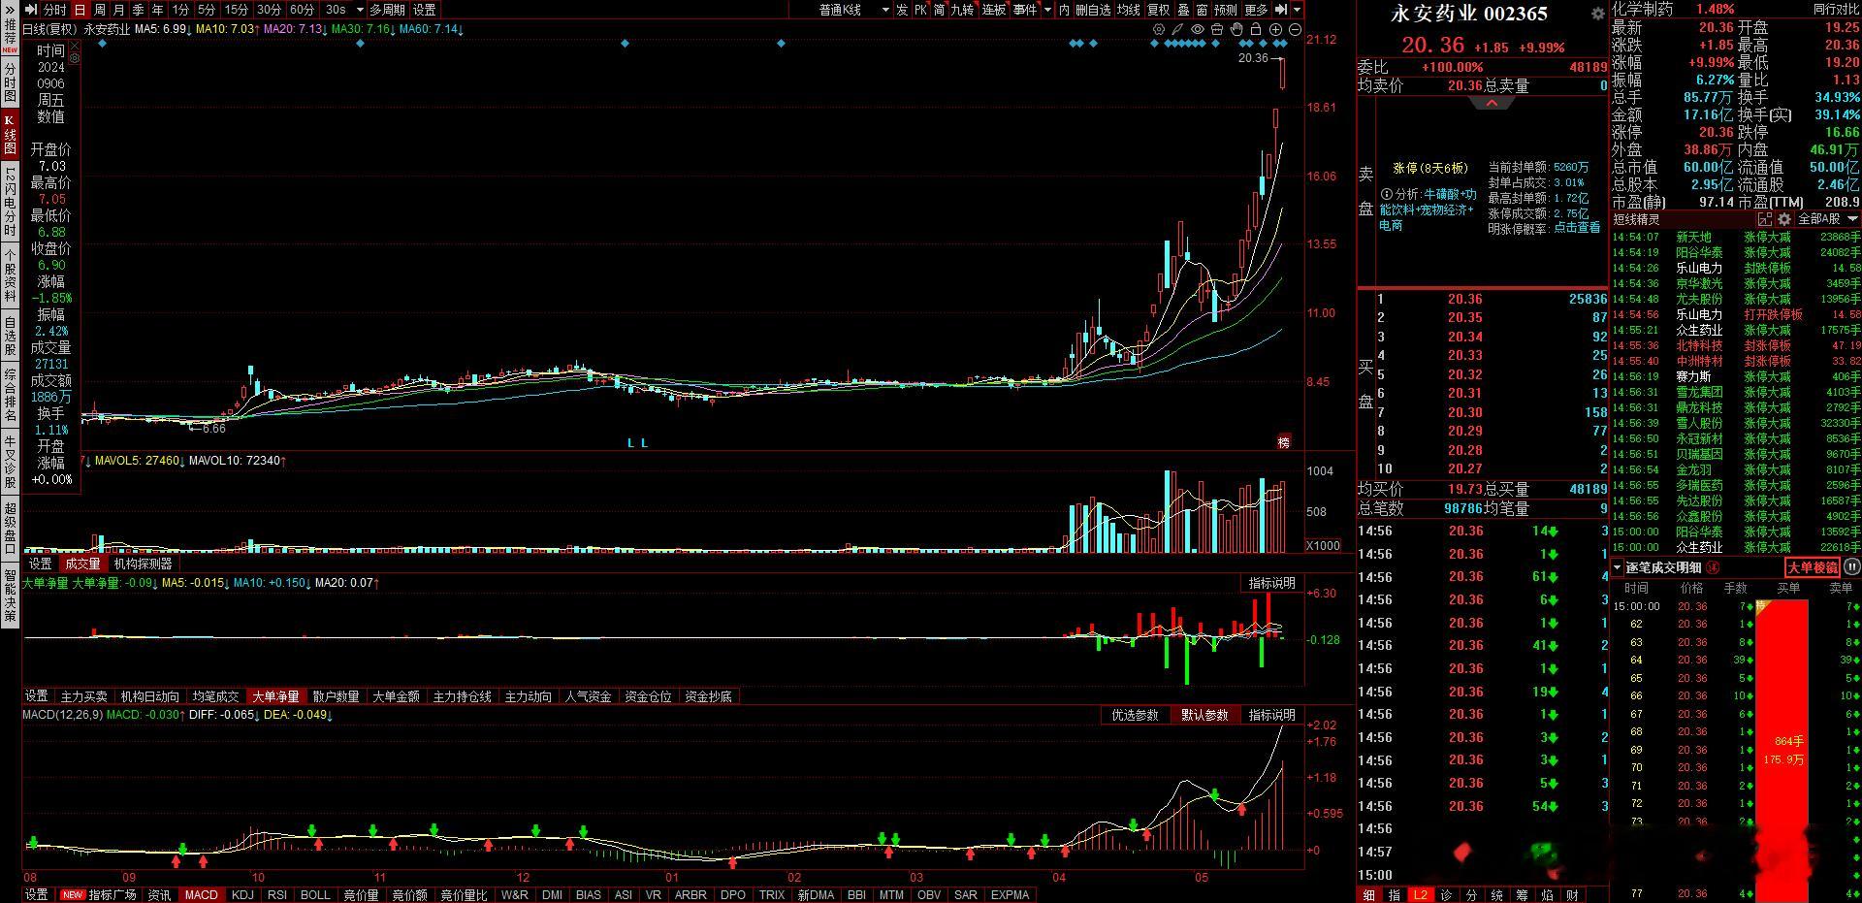The height and width of the screenshot is (903, 1862).
Task: Open the 自选股 sidebar item
Action: 10,337
